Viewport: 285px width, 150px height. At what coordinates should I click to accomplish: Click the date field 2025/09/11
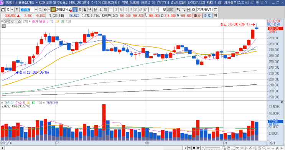(205, 10)
